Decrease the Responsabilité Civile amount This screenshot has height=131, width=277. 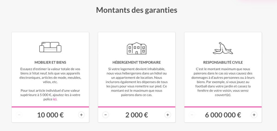[192, 115]
